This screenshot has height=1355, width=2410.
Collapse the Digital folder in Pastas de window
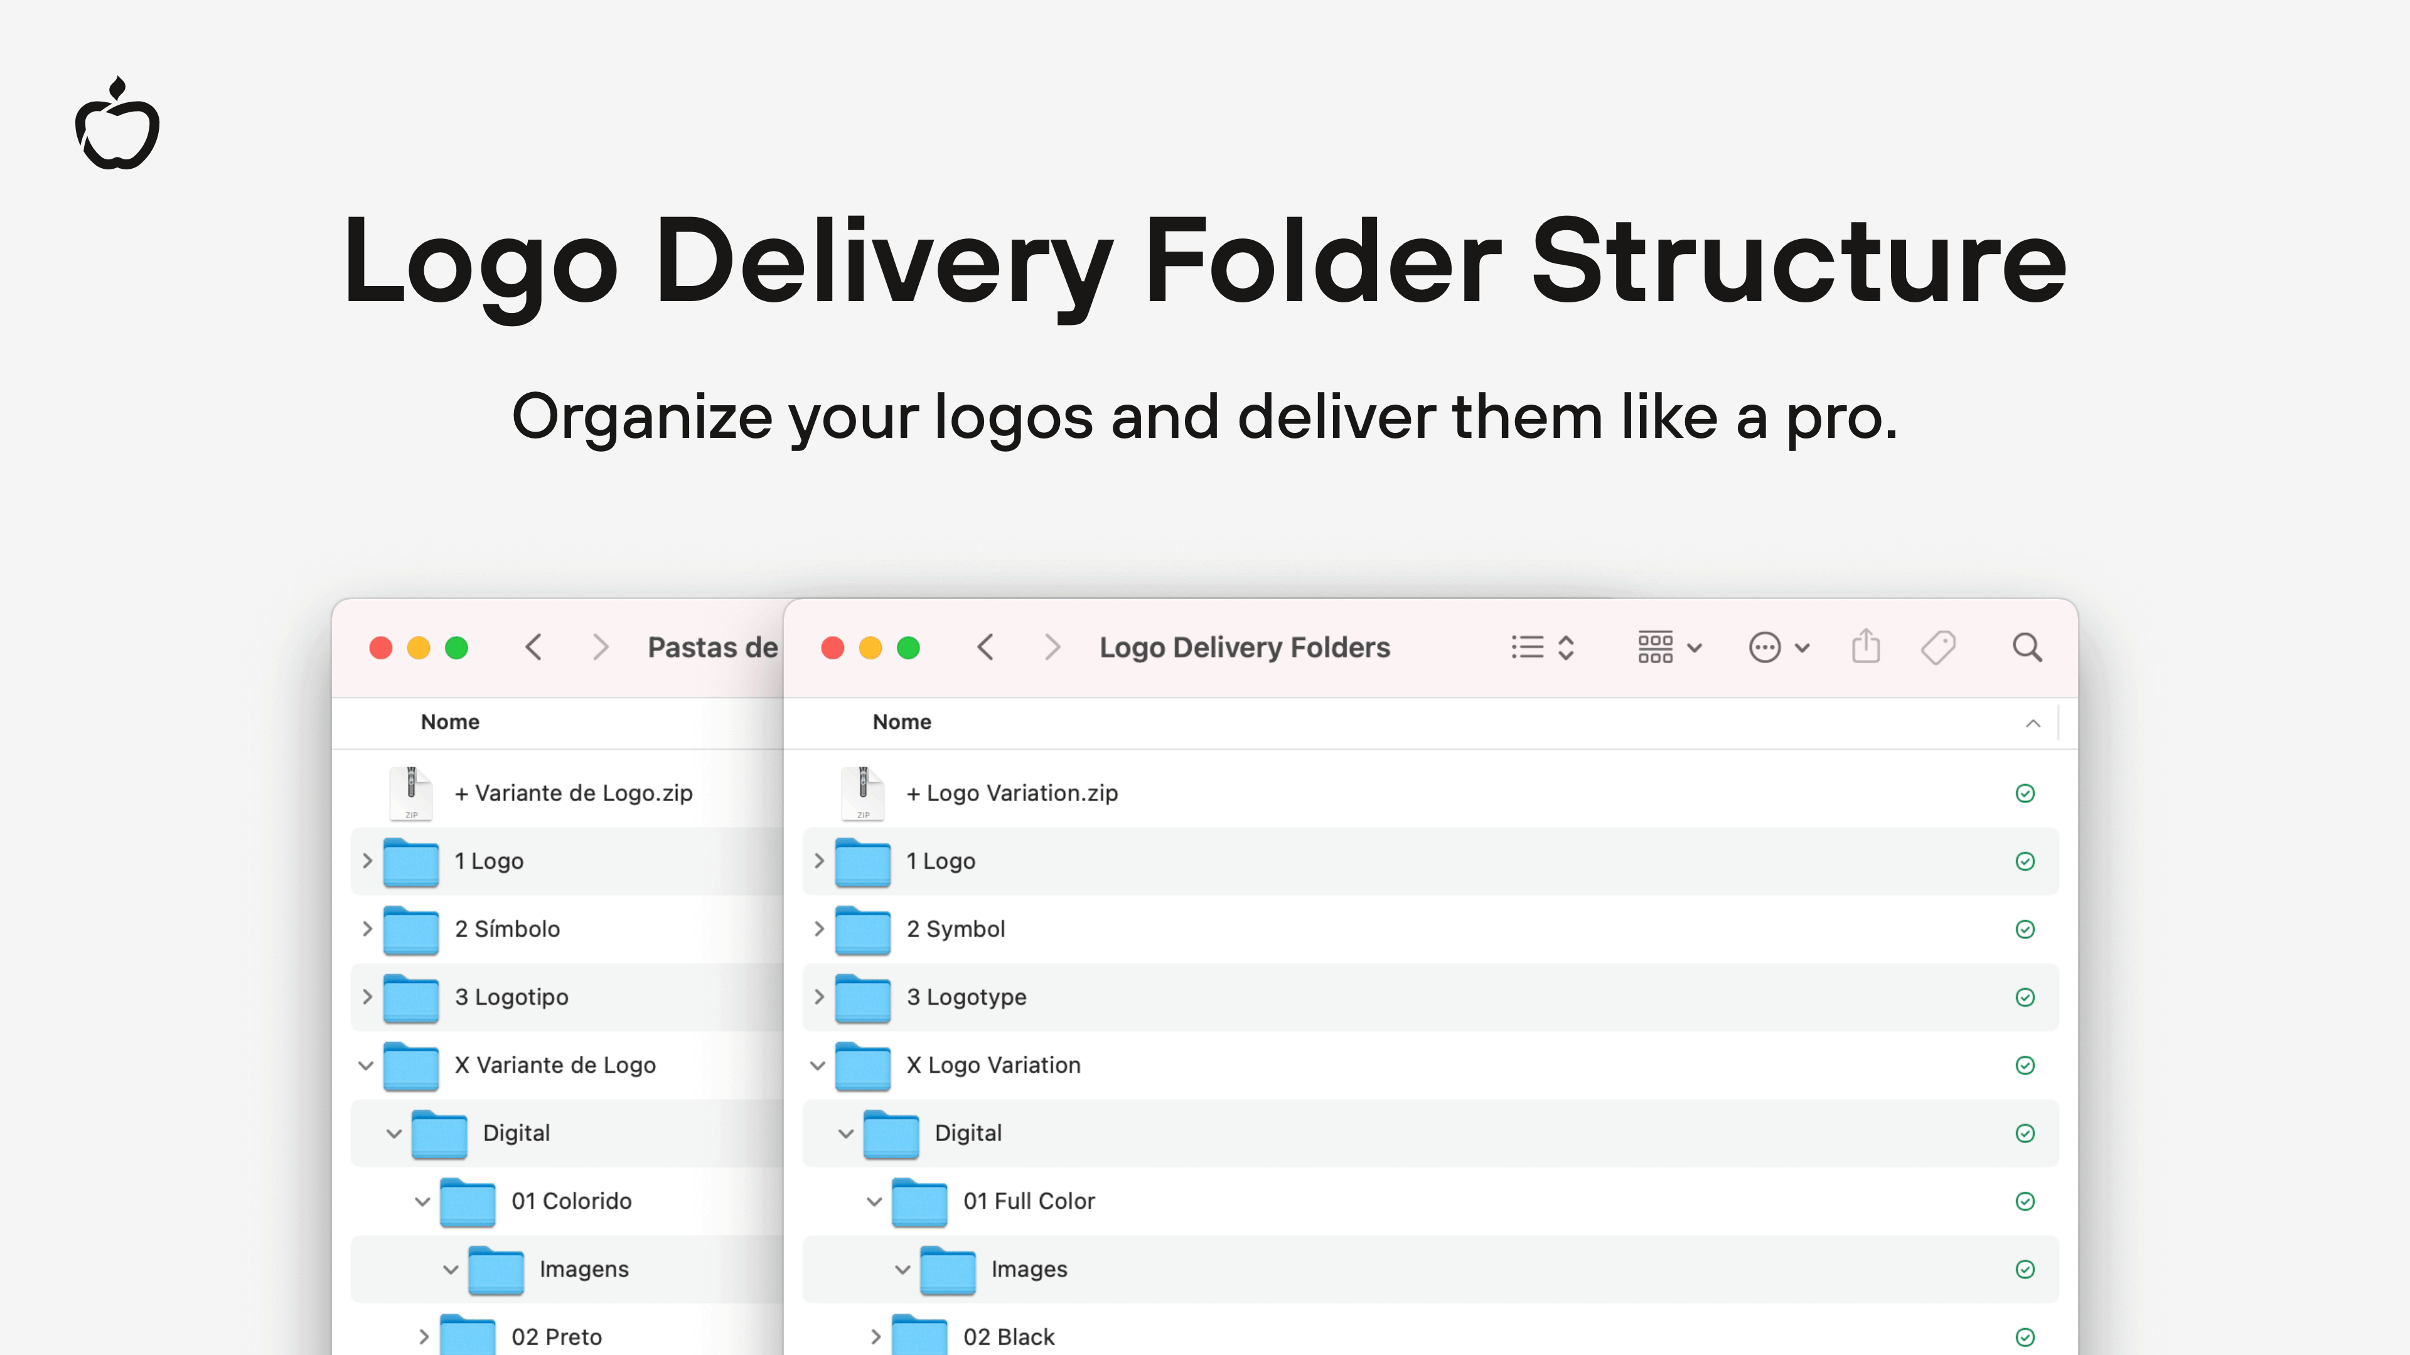coord(394,1134)
